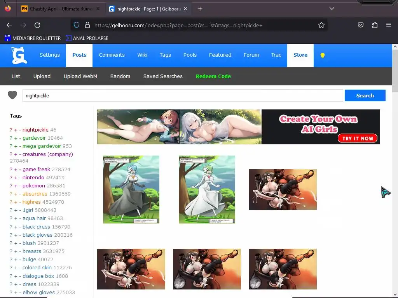Click the minus next to pokemon
The width and height of the screenshot is (398, 298).
pyautogui.click(x=20, y=185)
